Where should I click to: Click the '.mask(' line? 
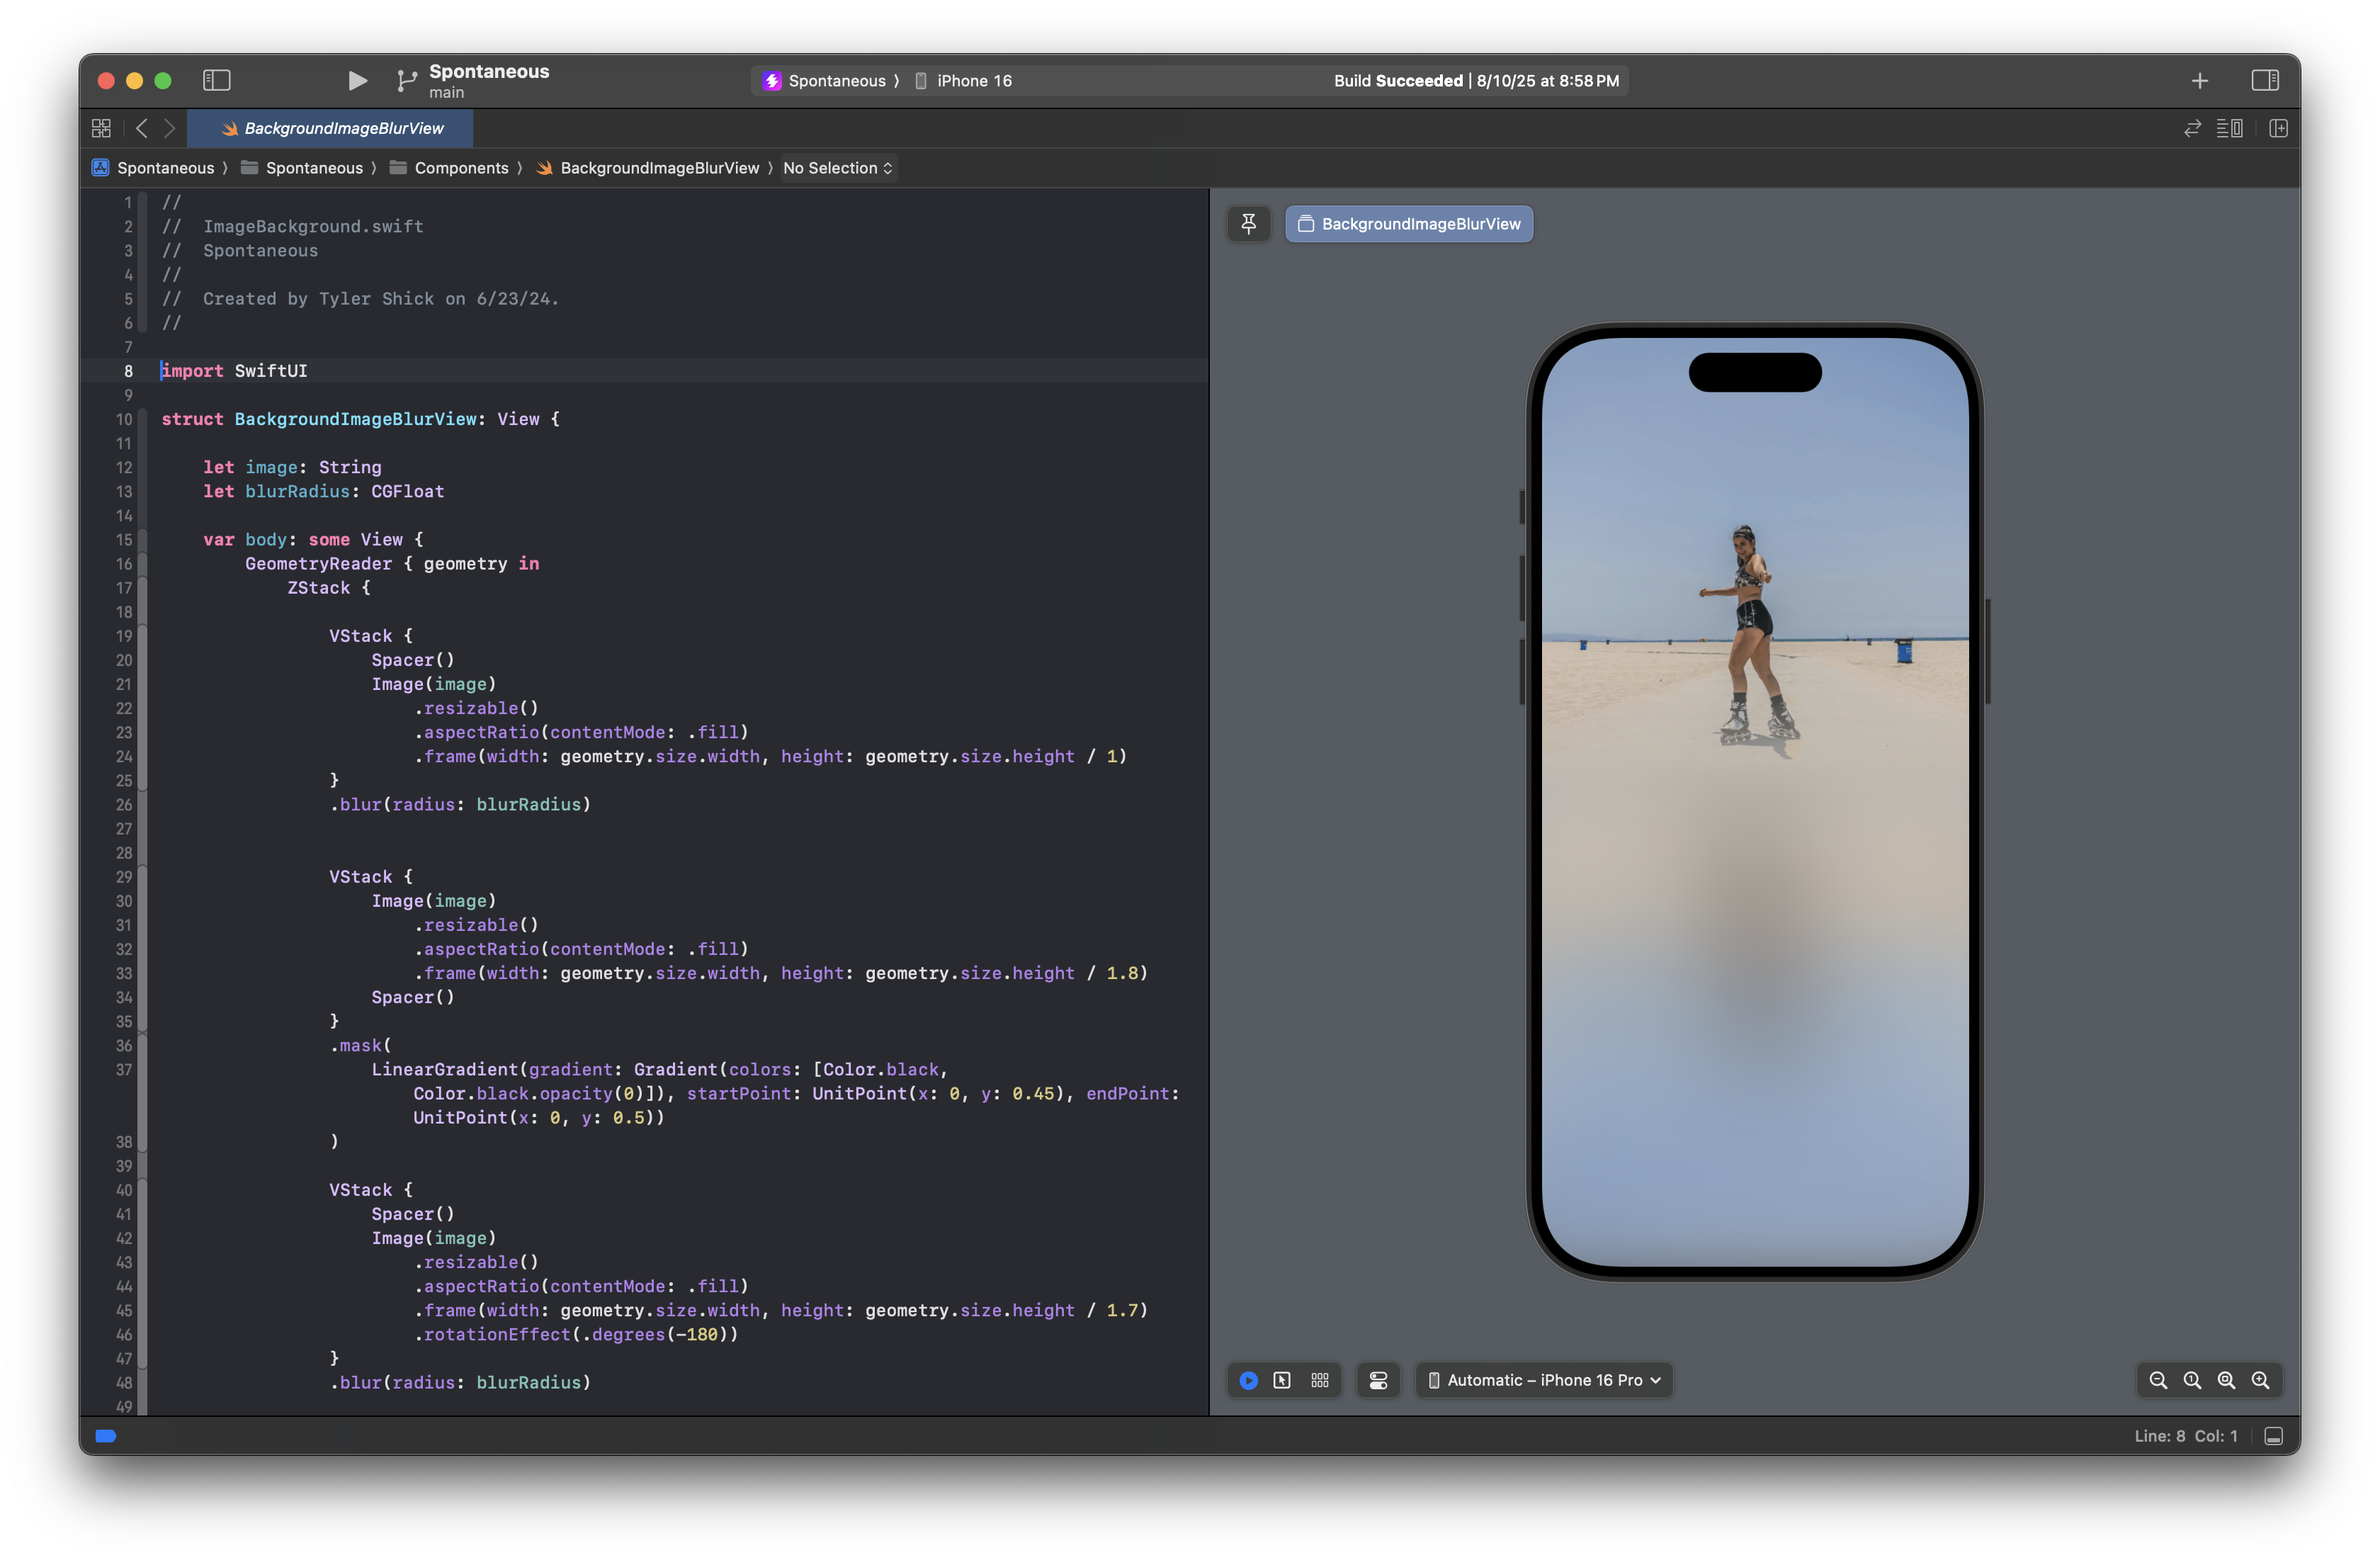[360, 1045]
